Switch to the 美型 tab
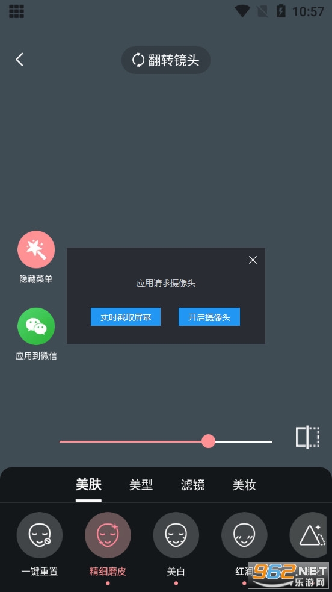 tap(141, 484)
